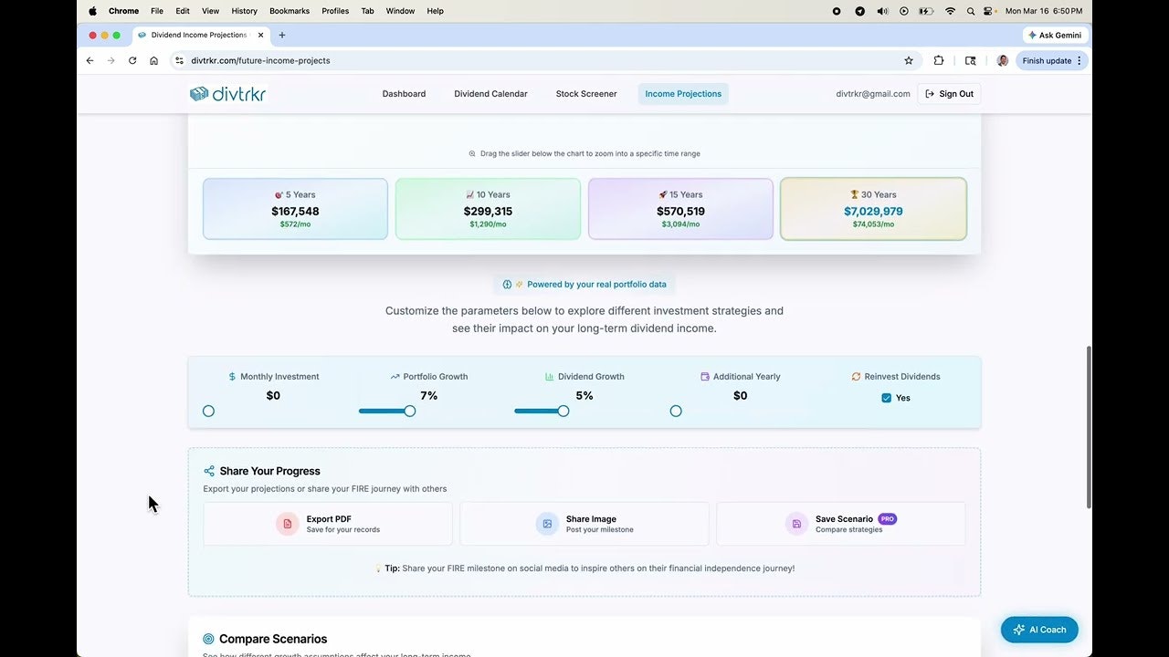Select the 5 Years projection card
Screen dimensions: 1169x657
coord(295,209)
